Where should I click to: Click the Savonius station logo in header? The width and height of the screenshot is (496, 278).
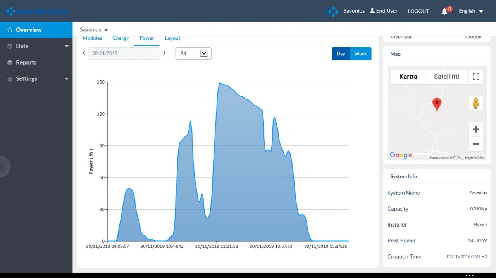coord(331,12)
